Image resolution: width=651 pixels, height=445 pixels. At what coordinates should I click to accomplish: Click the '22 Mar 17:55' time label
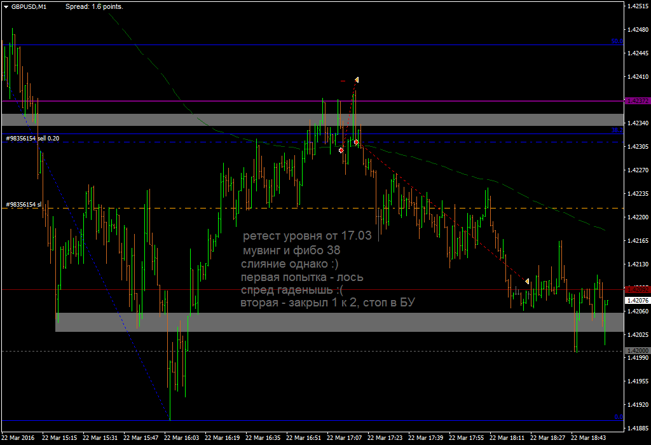466,437
